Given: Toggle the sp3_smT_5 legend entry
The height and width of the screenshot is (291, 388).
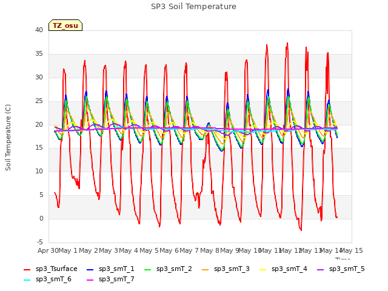Looking at the screenshot, I should pos(341,269).
